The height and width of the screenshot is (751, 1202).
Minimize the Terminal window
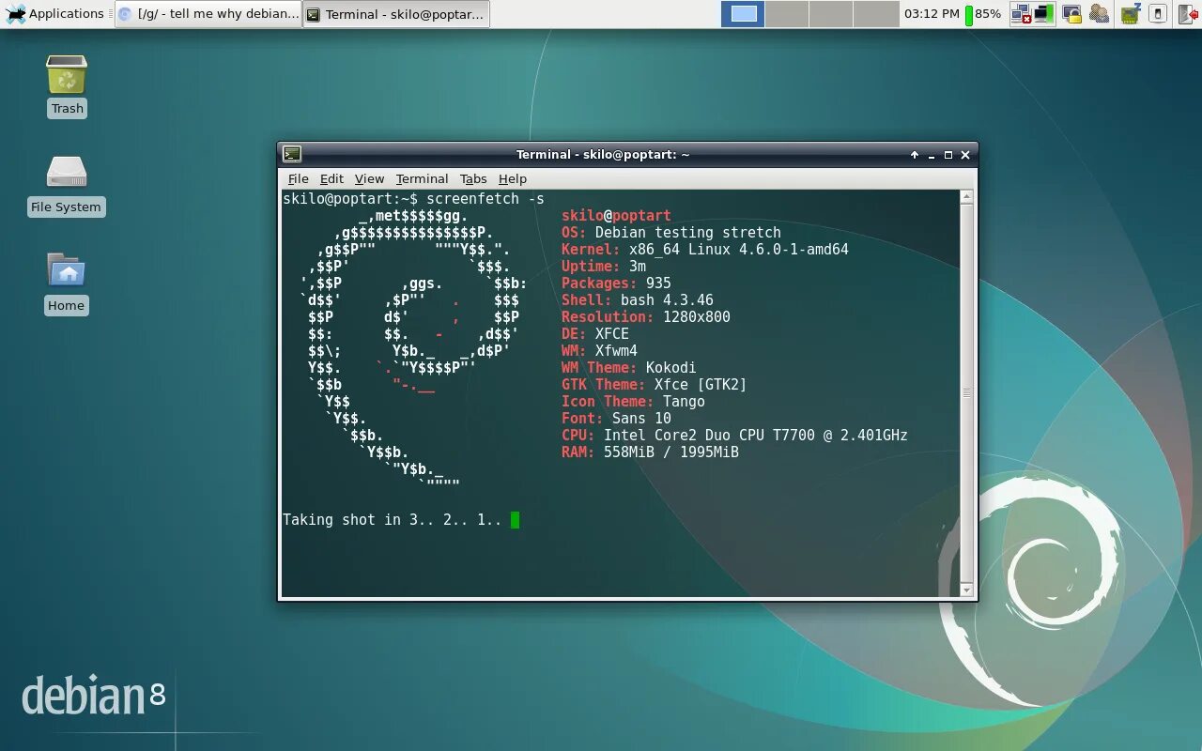(x=932, y=155)
